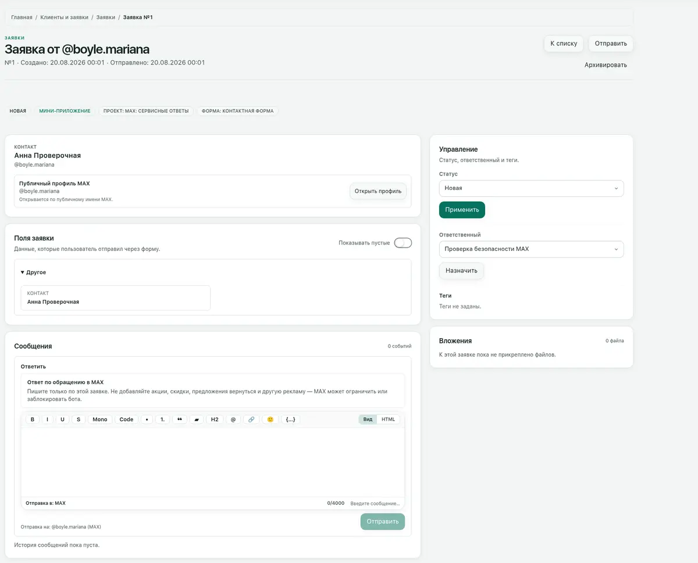This screenshot has width=698, height=563.
Task: Toggle italic formatting with I button
Action: click(x=47, y=419)
